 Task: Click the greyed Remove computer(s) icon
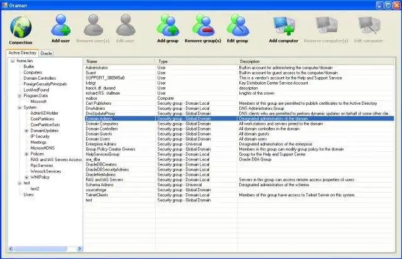[x=326, y=26]
